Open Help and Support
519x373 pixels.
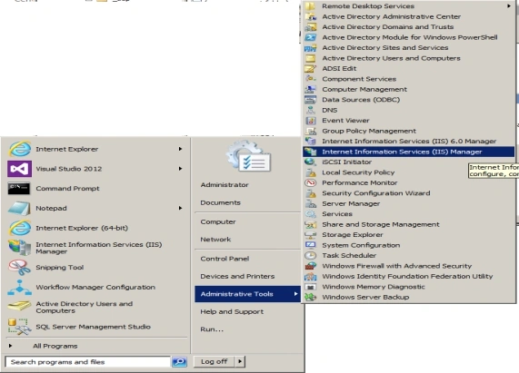232,311
